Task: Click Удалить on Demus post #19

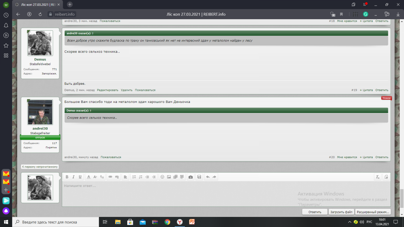Action: pyautogui.click(x=127, y=90)
